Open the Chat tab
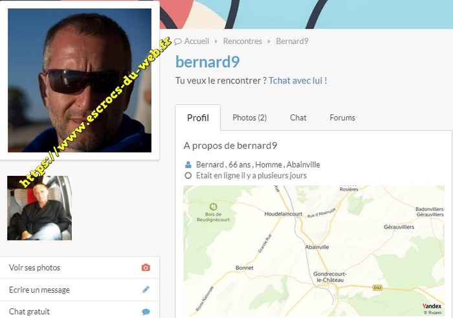 tap(298, 118)
